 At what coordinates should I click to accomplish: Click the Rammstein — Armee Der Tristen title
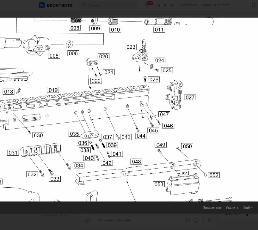(x=204, y=5)
